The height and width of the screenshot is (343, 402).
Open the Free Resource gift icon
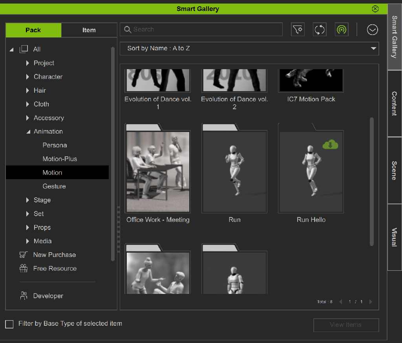tap(24, 268)
